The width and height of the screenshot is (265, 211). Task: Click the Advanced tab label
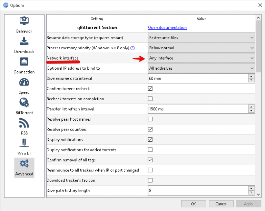(24, 174)
